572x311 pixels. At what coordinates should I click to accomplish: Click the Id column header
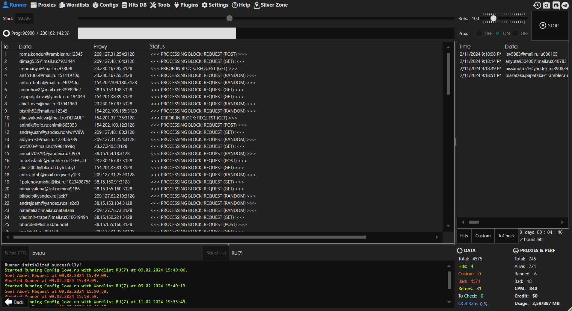point(6,46)
